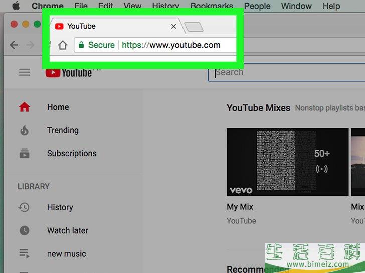Open the My Mix title link
The height and width of the screenshot is (273, 365).
tap(240, 207)
